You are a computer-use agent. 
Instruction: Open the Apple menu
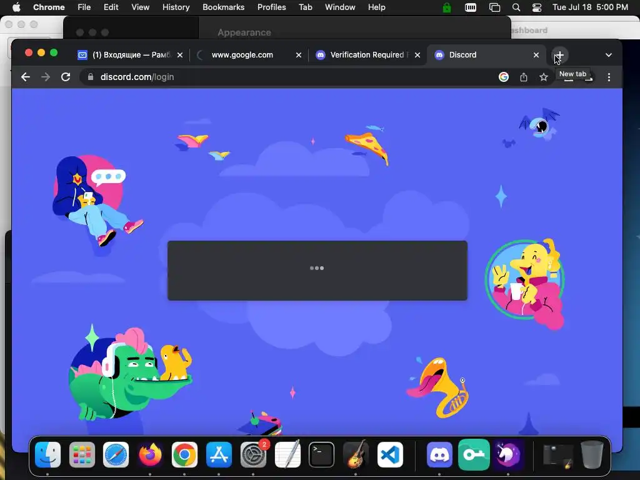16,7
